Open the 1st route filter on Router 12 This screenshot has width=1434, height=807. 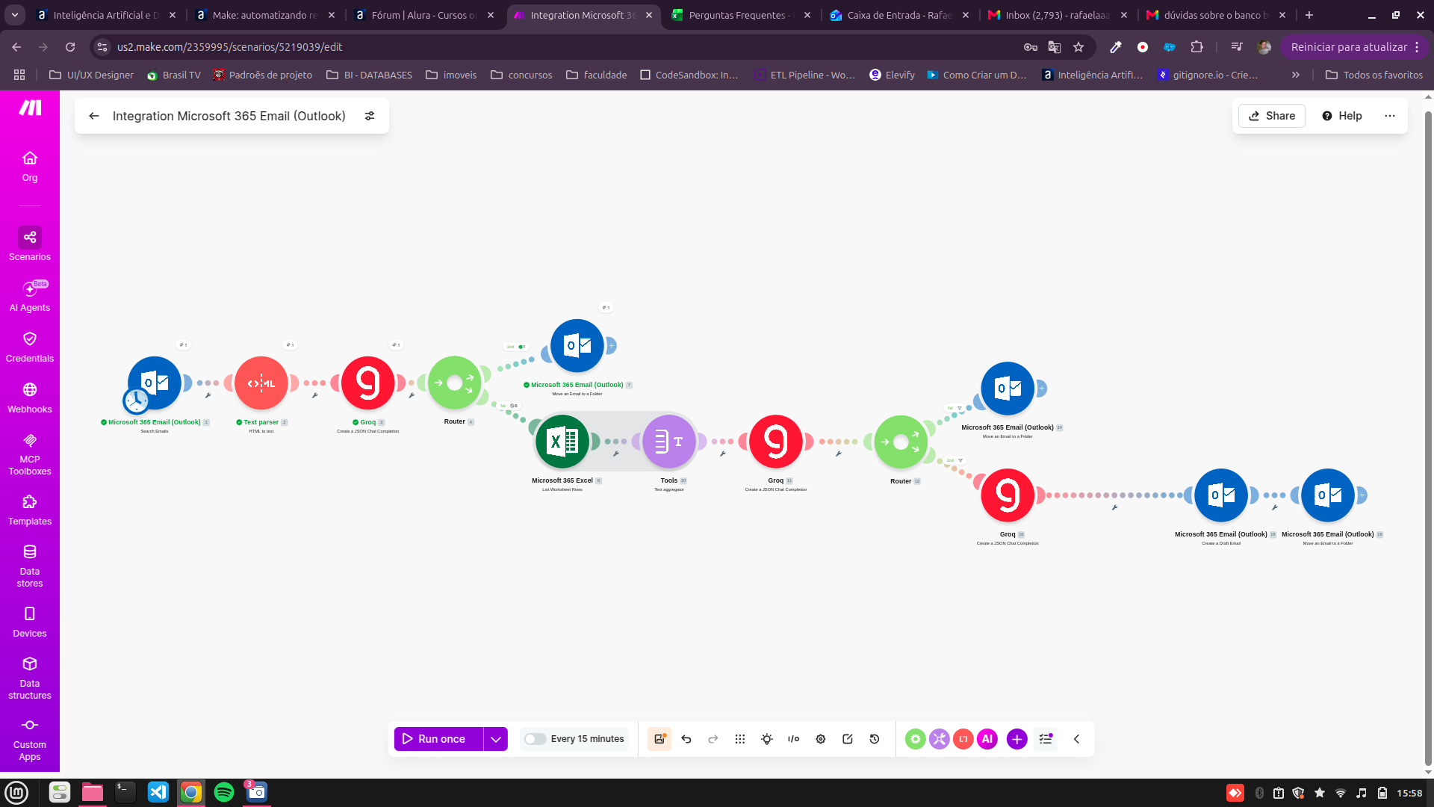pyautogui.click(x=955, y=408)
